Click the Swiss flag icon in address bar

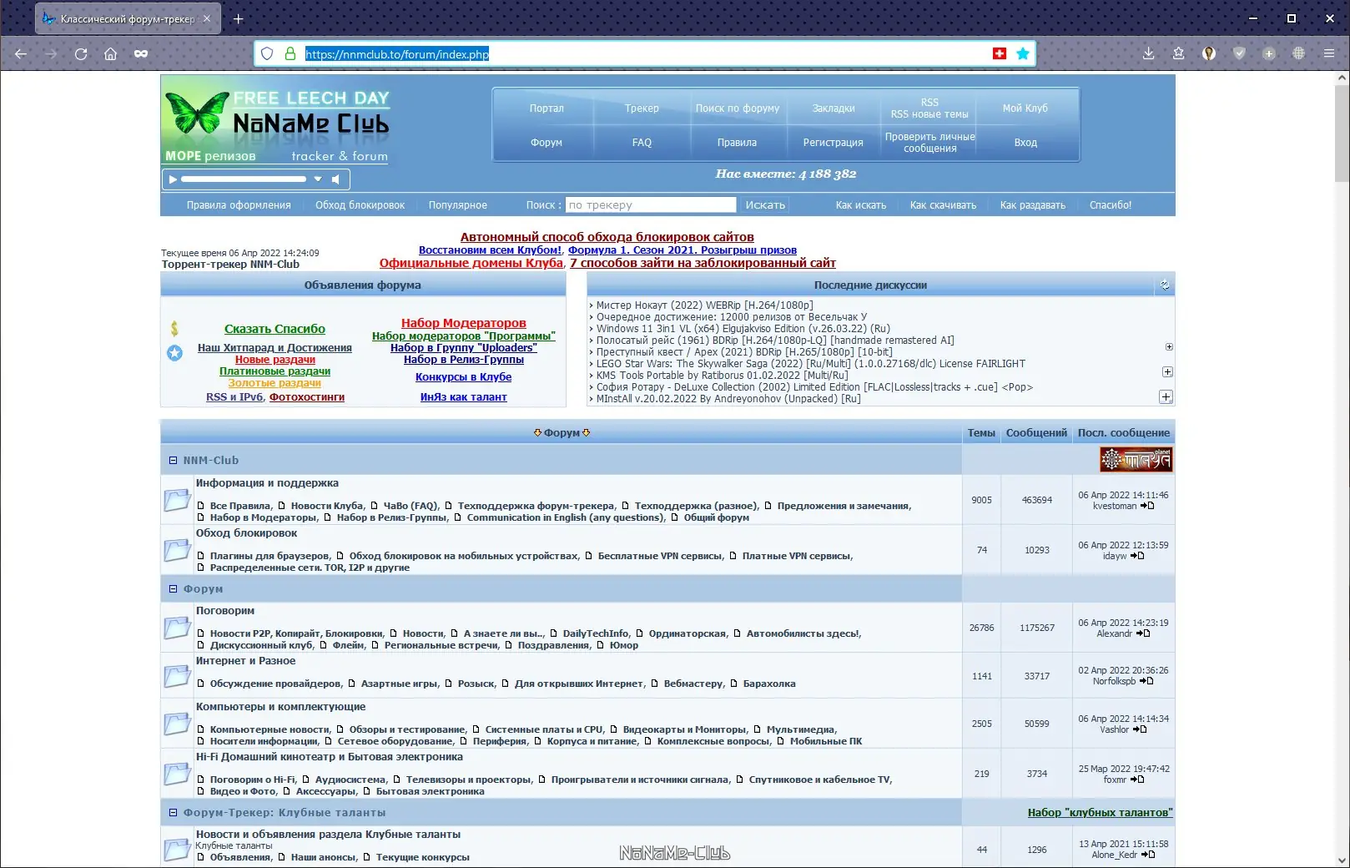click(1000, 53)
